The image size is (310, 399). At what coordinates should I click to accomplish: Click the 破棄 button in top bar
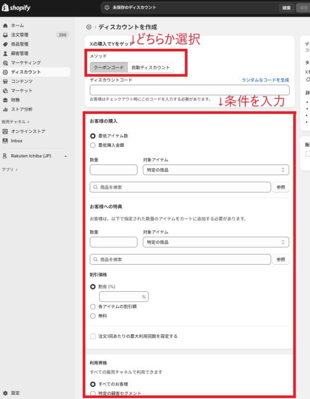[286, 7]
